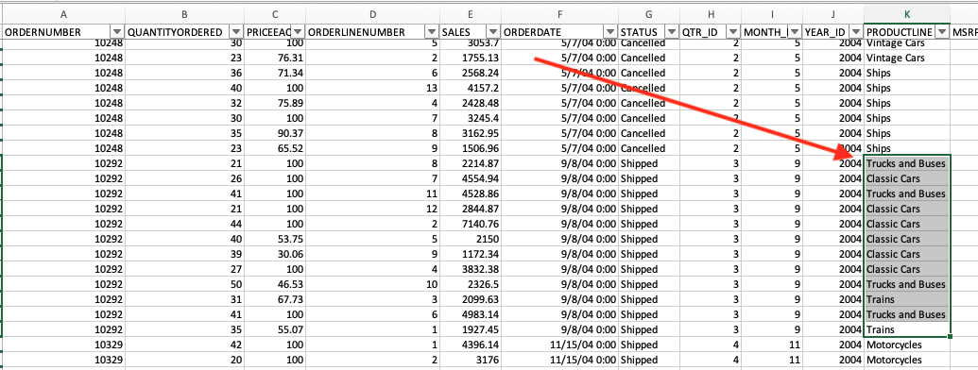Image resolution: width=978 pixels, height=370 pixels.
Task: Select the PRICEEACH cell showing 90.37
Action: click(x=275, y=133)
